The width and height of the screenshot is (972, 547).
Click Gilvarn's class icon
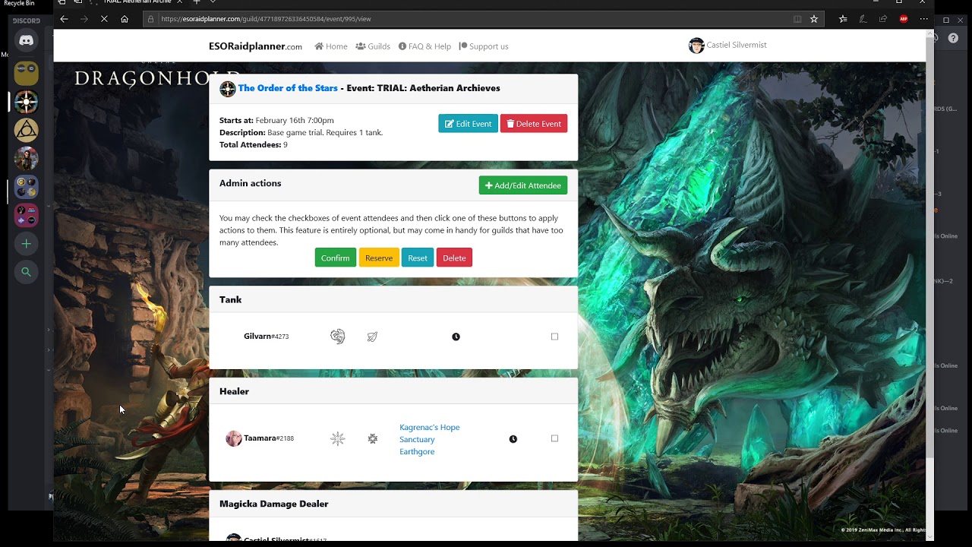pyautogui.click(x=338, y=337)
